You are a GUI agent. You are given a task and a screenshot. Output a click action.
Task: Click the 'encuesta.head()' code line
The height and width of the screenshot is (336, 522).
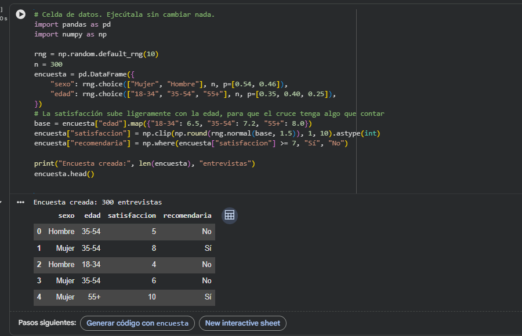[64, 174]
